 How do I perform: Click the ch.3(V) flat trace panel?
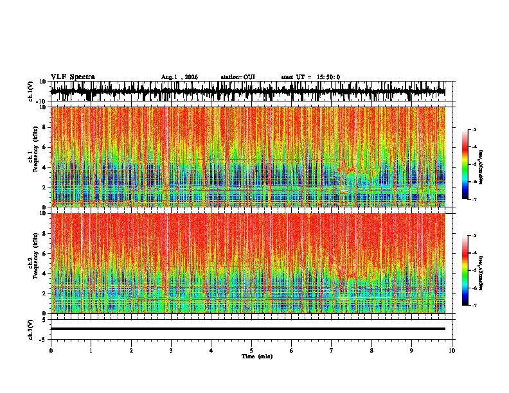[x=253, y=329]
